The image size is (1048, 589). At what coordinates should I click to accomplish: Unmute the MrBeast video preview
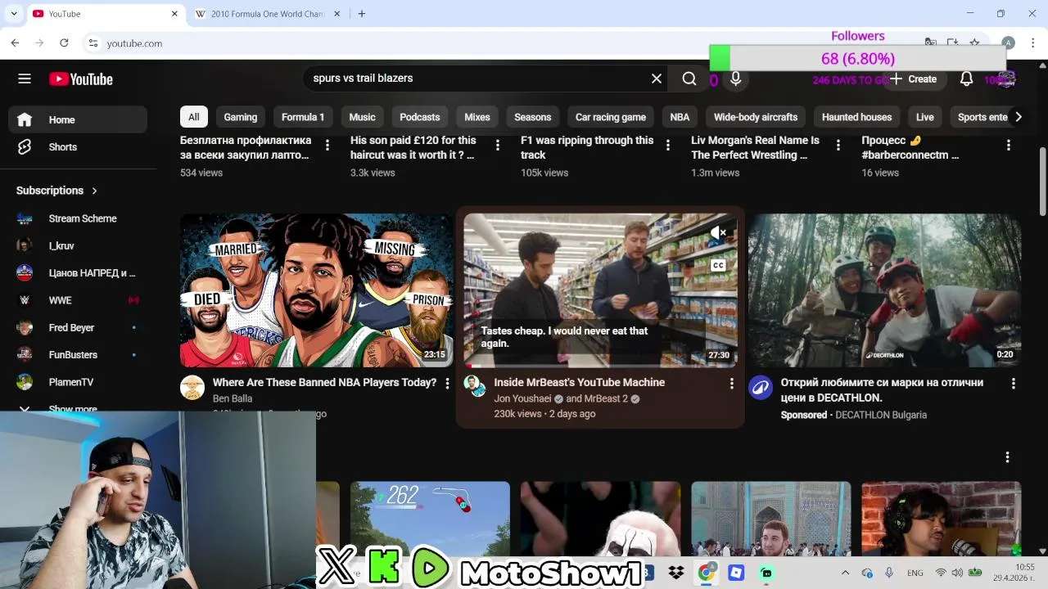click(718, 233)
